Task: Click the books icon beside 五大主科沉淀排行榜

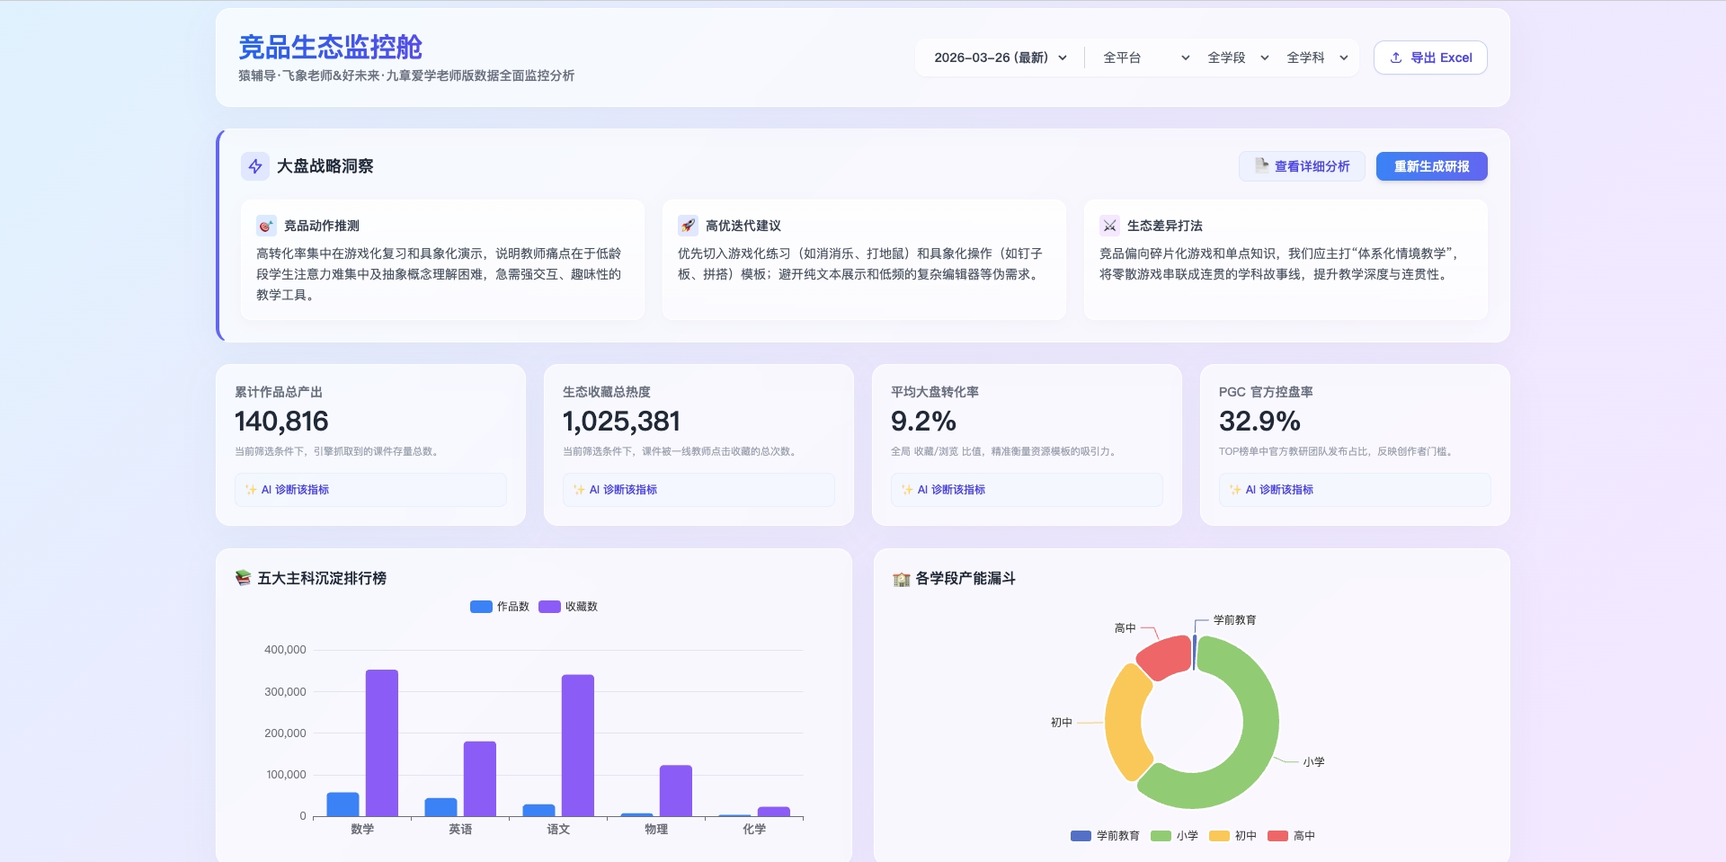Action: pyautogui.click(x=243, y=578)
